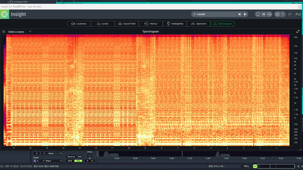Click the 9 second time axis label
The width and height of the screenshot is (303, 170).
click(x=145, y=148)
